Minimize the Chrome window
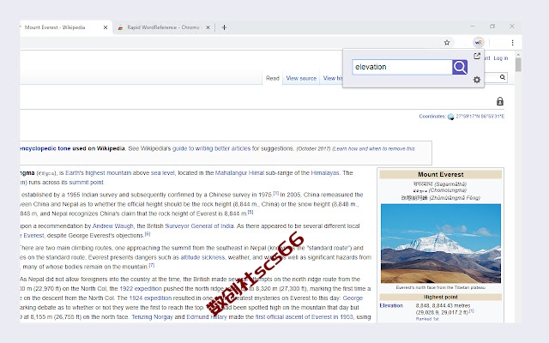The height and width of the screenshot is (343, 549). pos(473,27)
